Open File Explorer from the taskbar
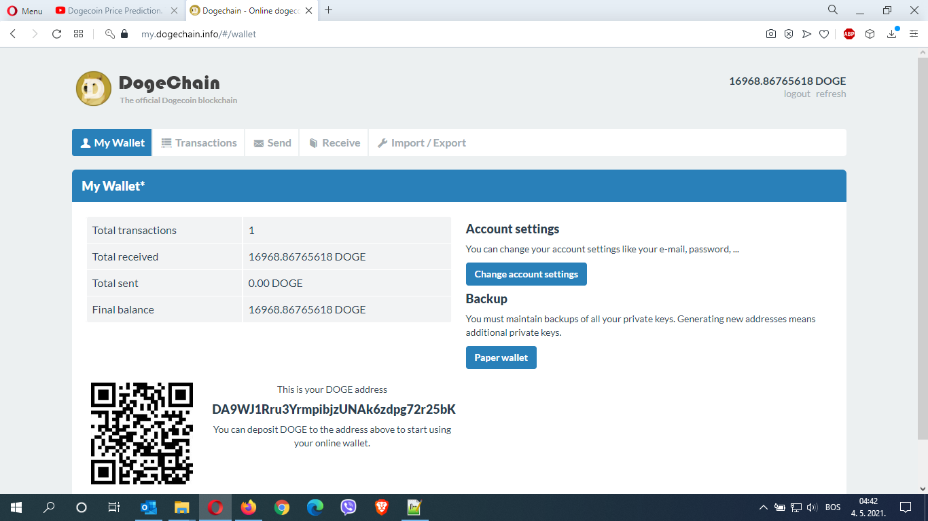Screen dimensions: 928x521 pos(181,507)
